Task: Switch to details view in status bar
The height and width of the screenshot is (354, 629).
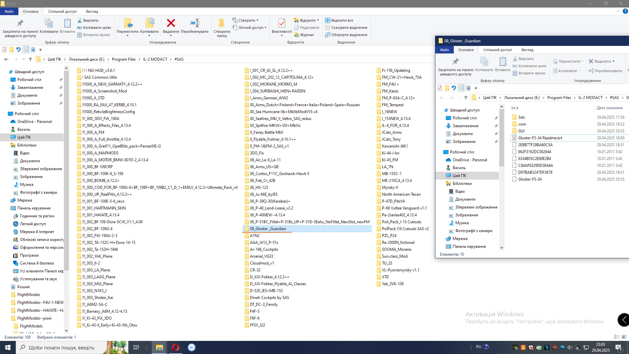Action: coord(617,337)
